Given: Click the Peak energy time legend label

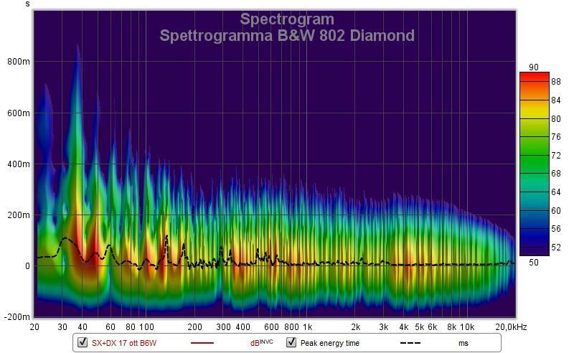Looking at the screenshot, I should coord(330,343).
